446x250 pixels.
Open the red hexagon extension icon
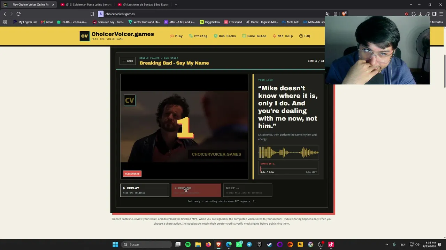point(407,14)
